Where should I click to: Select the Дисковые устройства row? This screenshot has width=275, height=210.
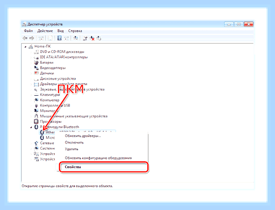58,79
